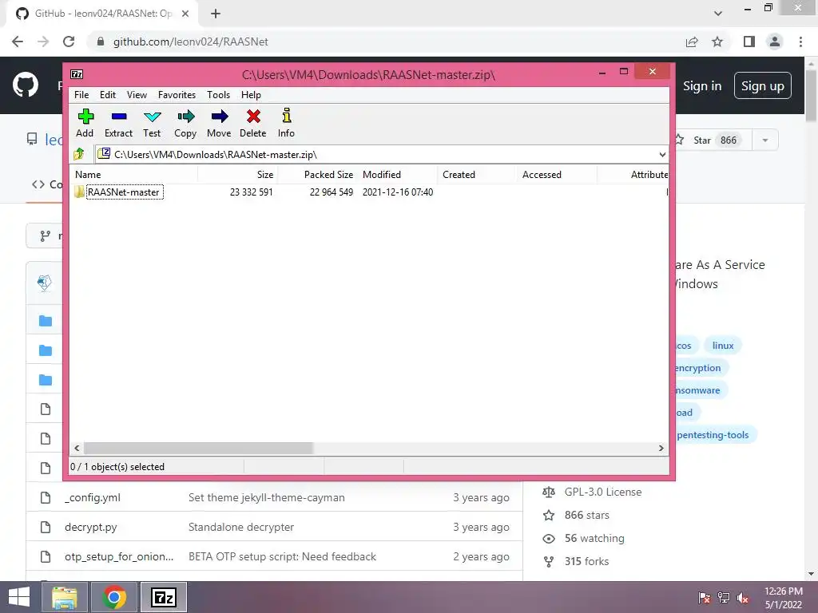Open the GitHub logo home link
Image resolution: width=818 pixels, height=613 pixels.
pos(26,85)
